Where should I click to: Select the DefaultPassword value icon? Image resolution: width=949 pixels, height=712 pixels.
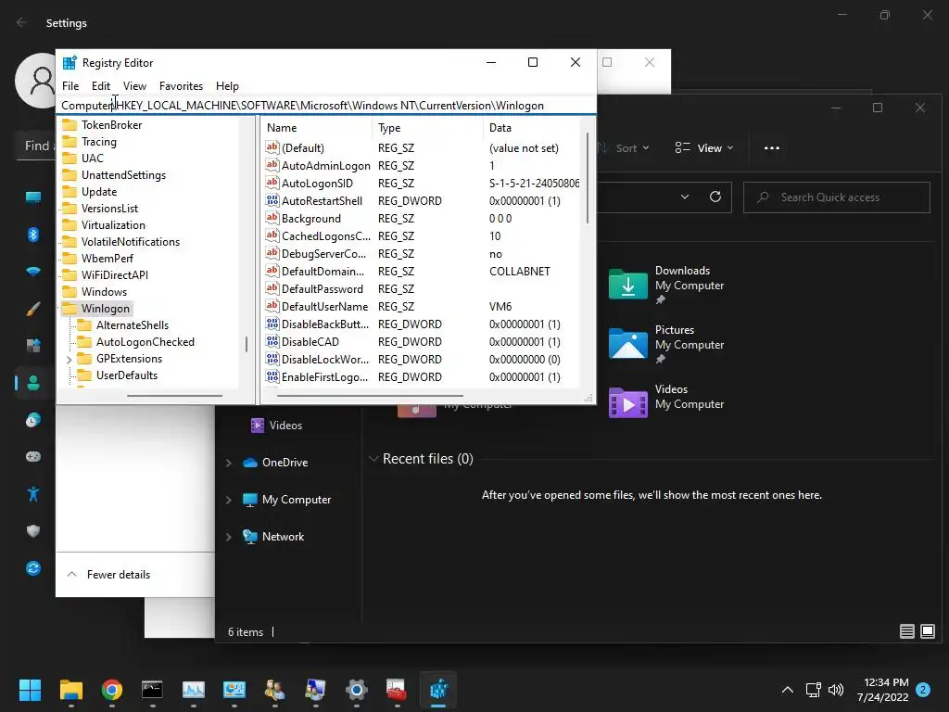(x=272, y=289)
